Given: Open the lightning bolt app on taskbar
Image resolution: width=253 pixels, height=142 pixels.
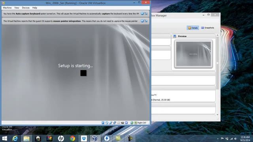Looking at the screenshot, I should pos(107,138).
